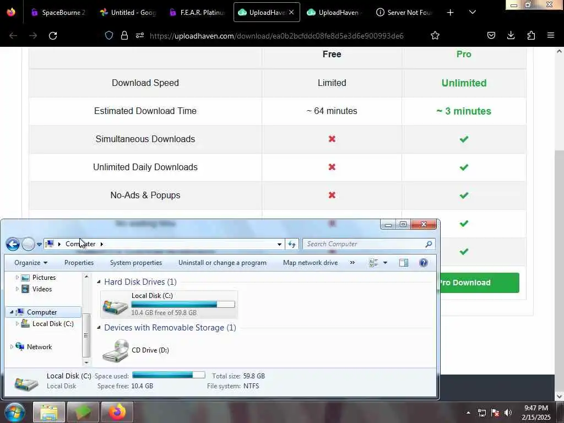Click the Explorer refresh button
The height and width of the screenshot is (423, 564).
[x=292, y=244]
